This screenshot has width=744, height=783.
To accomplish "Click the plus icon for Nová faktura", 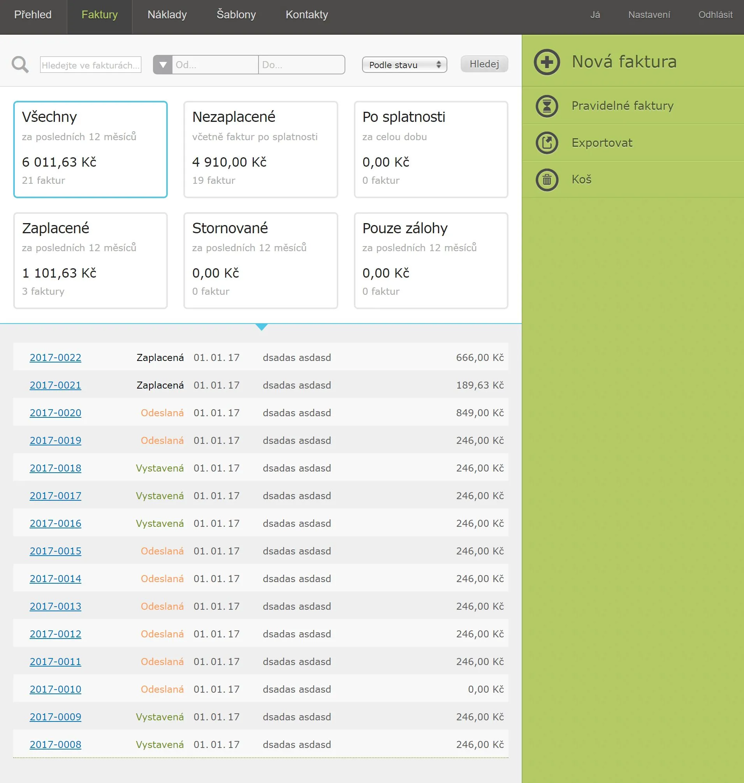I will [x=547, y=62].
